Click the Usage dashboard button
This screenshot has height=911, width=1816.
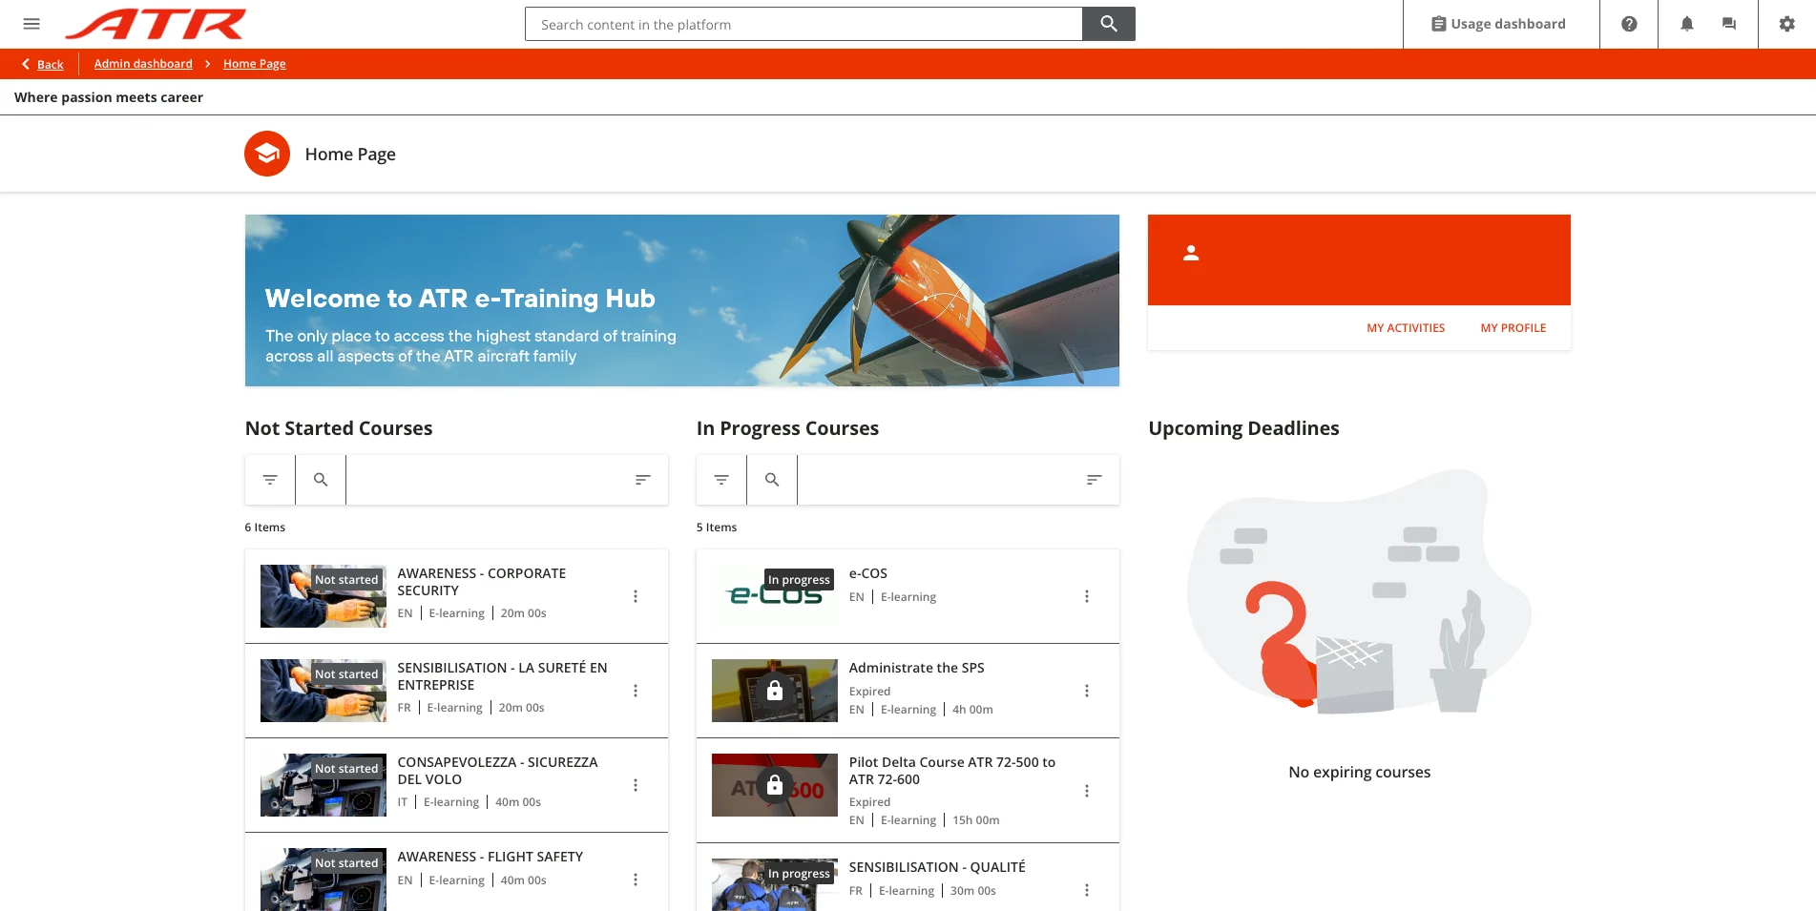[x=1499, y=24]
